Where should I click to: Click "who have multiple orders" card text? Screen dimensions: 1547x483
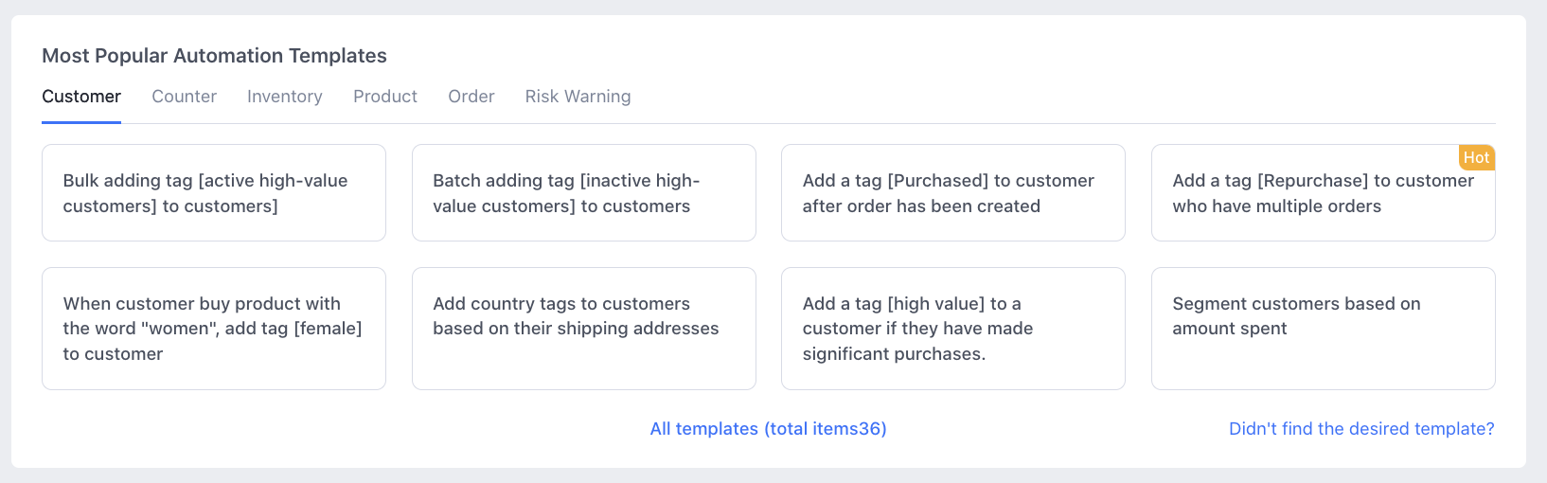[1276, 206]
